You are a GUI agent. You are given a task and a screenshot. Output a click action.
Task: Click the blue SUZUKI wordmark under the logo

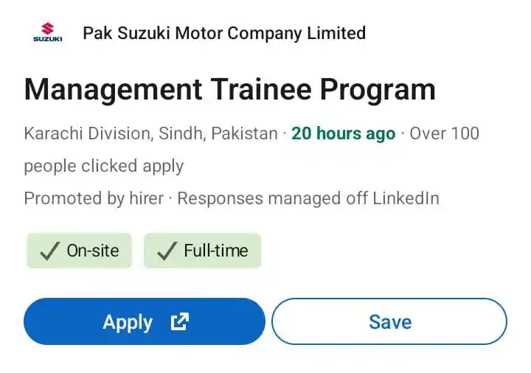click(48, 39)
